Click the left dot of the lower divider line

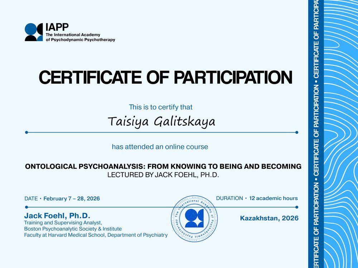click(26, 207)
